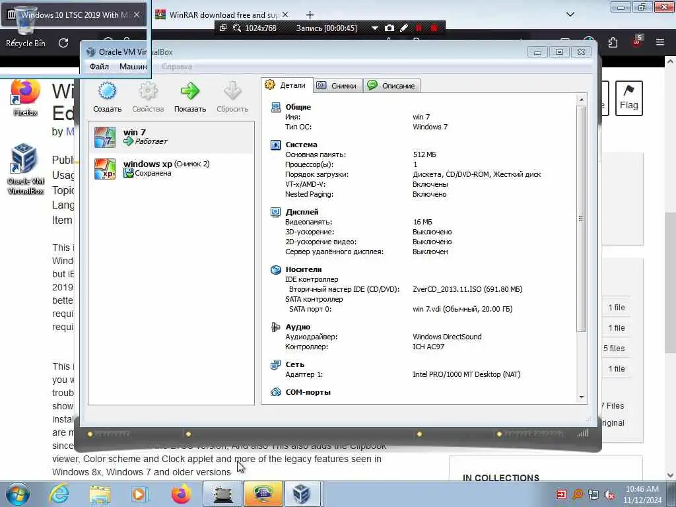This screenshot has width=676, height=507.
Task: Click the Flag button on the webpage
Action: (628, 98)
